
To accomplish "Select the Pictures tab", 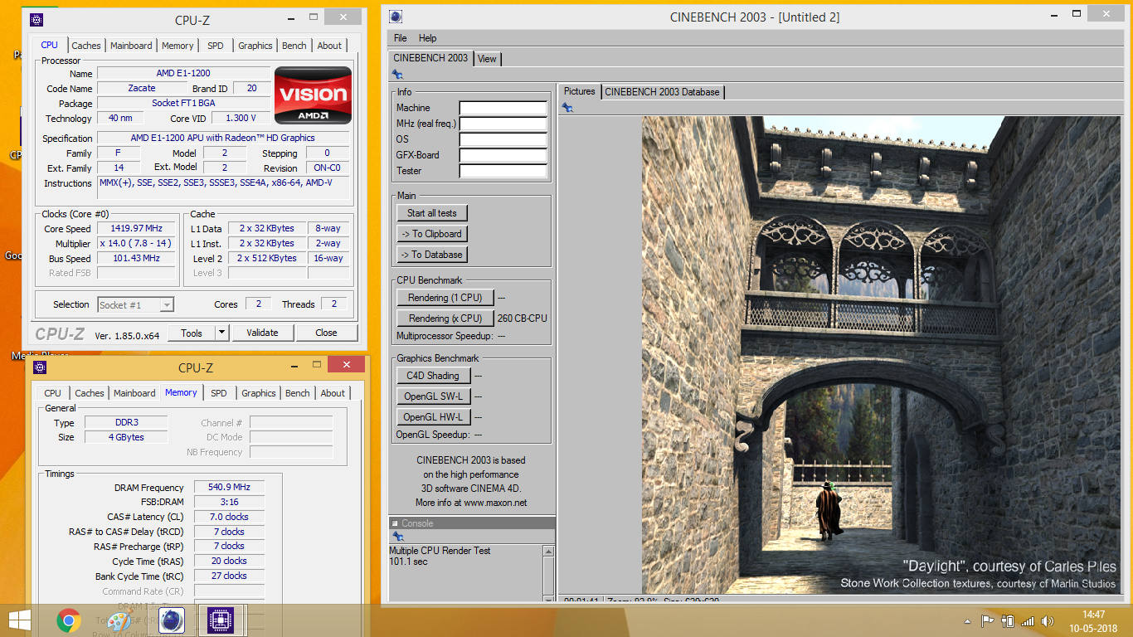I will 580,91.
